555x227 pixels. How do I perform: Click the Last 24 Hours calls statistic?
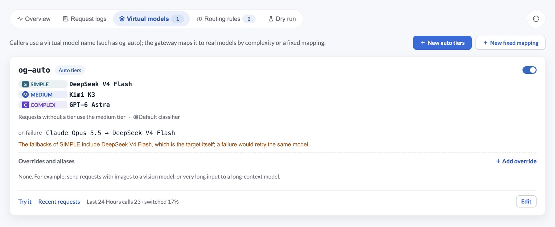coord(133,202)
